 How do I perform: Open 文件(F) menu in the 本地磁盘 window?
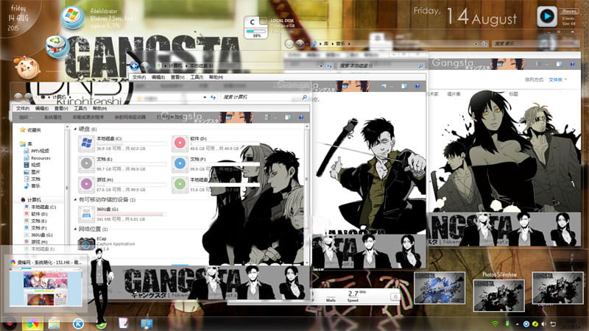pyautogui.click(x=139, y=77)
